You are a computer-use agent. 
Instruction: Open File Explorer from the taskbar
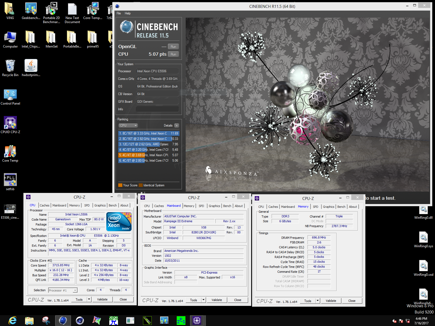coord(29,321)
